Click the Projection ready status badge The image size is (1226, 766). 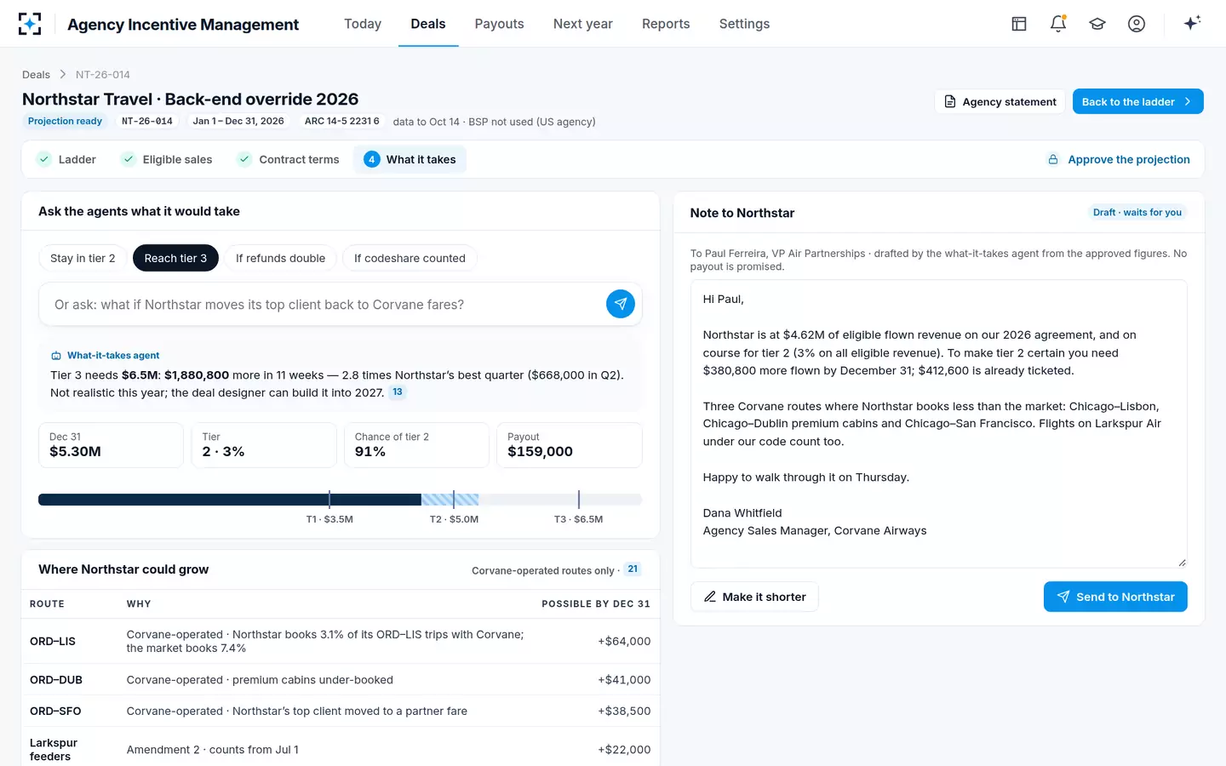click(65, 121)
